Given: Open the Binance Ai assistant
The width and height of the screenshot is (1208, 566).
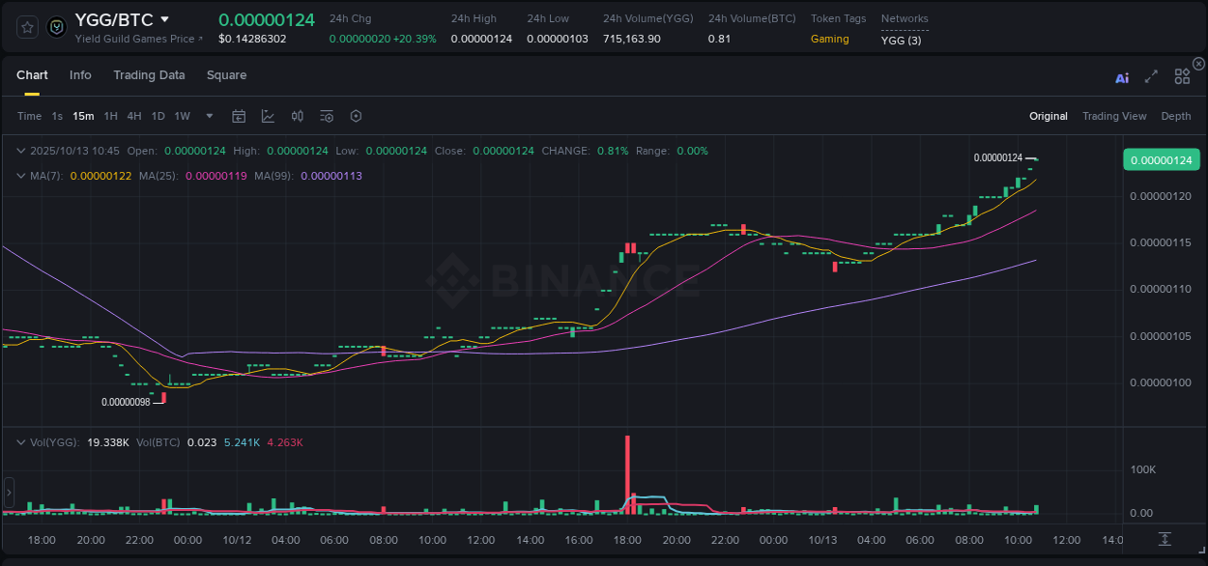Looking at the screenshot, I should point(1122,77).
